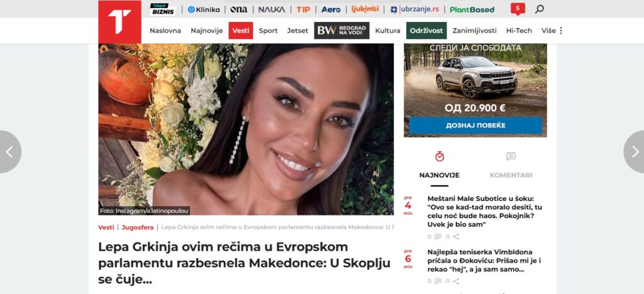Viewport: 644px width, 294px height.
Task: Expand the Više menu with three dots
Action: tap(552, 30)
